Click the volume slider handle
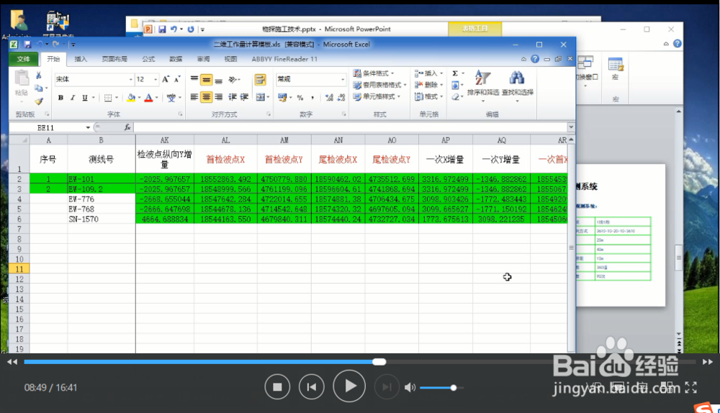This screenshot has height=413, width=720. [x=453, y=388]
